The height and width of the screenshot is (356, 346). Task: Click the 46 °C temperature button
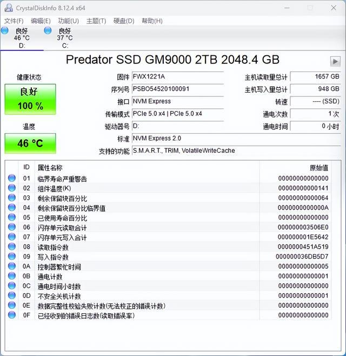(x=30, y=144)
